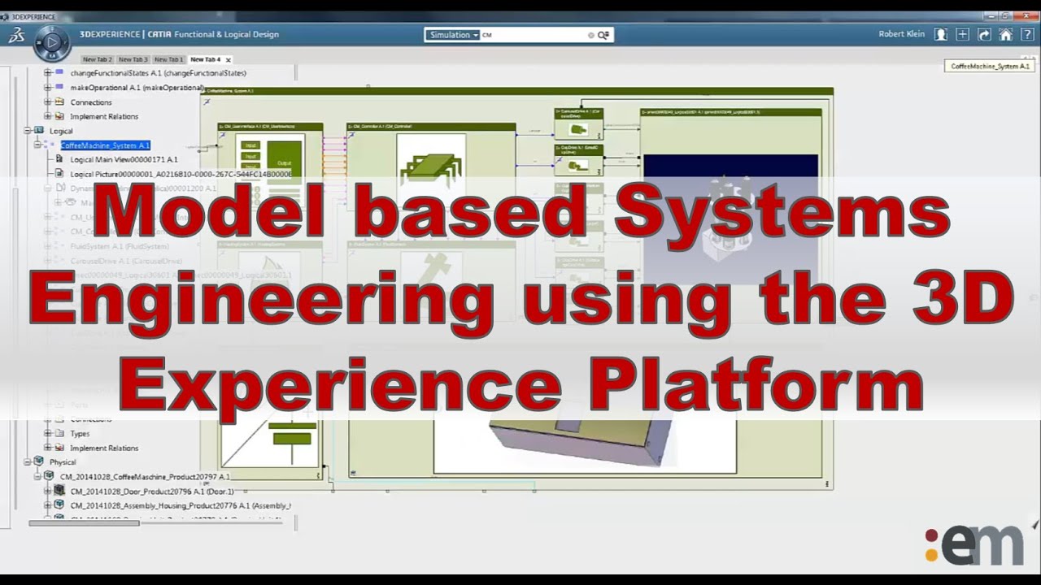
Task: Click the Types folder icon
Action: (59, 433)
